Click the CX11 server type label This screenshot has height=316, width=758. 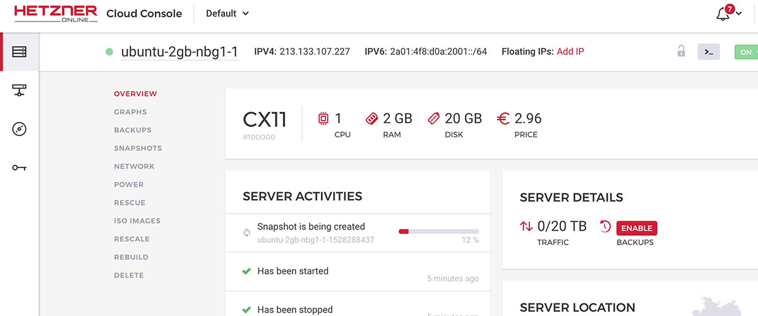click(x=265, y=118)
